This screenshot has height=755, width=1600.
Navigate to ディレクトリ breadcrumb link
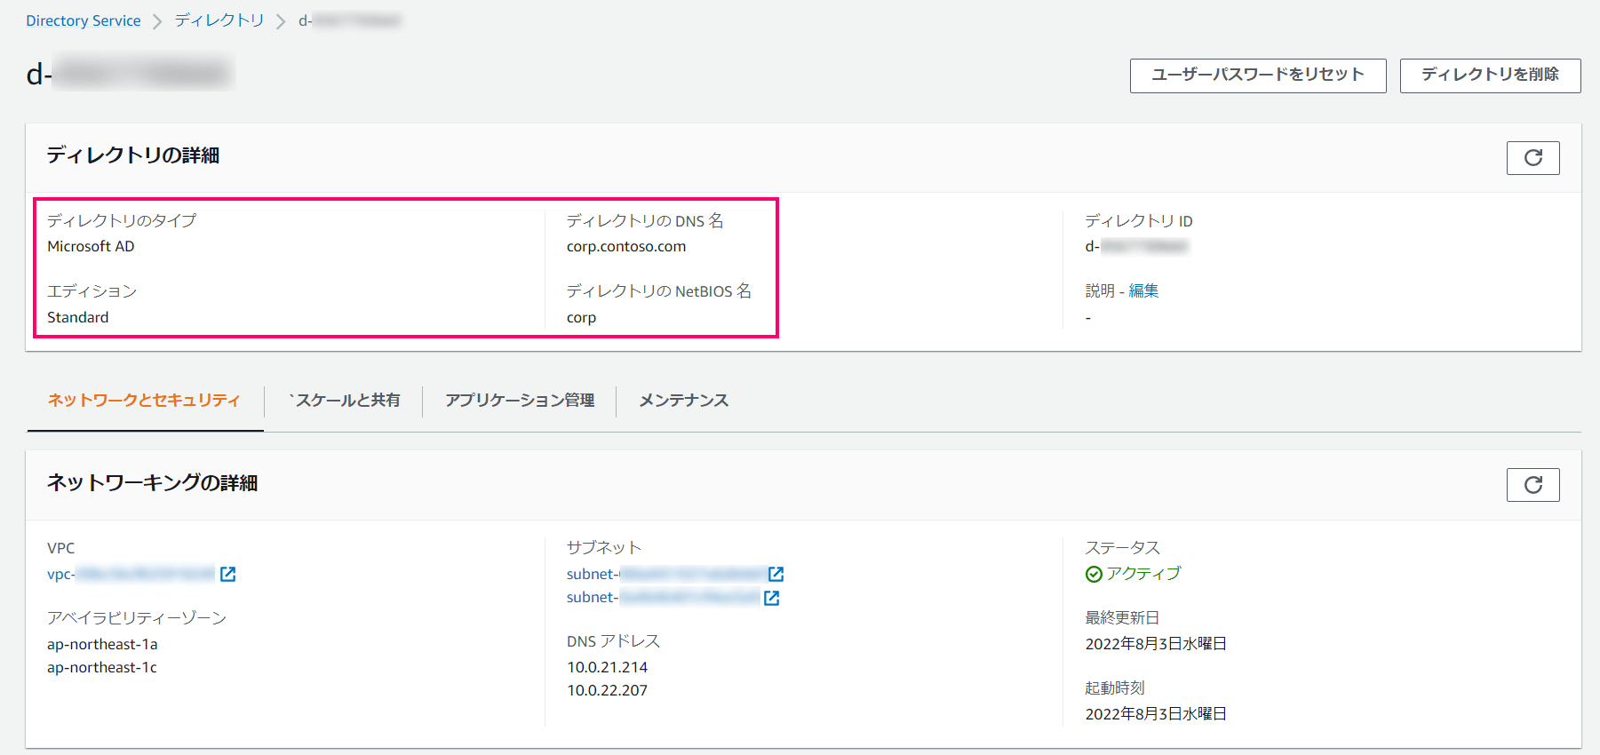click(x=219, y=20)
